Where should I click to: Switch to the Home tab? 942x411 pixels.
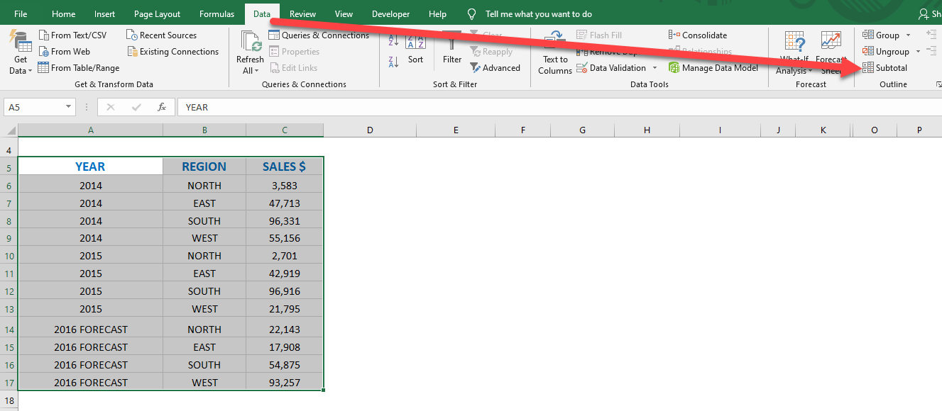64,13
